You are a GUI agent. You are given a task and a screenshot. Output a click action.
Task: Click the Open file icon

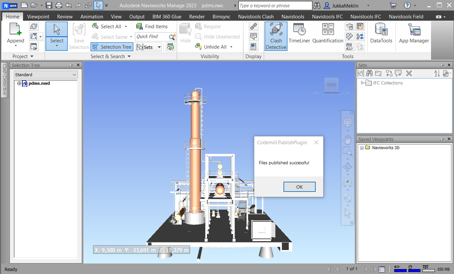click(x=34, y=5)
